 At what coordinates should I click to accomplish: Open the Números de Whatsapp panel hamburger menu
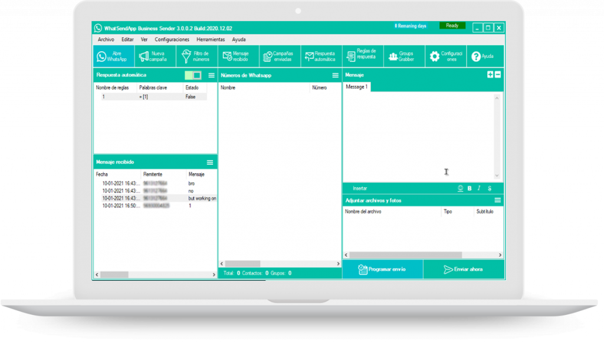click(x=336, y=75)
